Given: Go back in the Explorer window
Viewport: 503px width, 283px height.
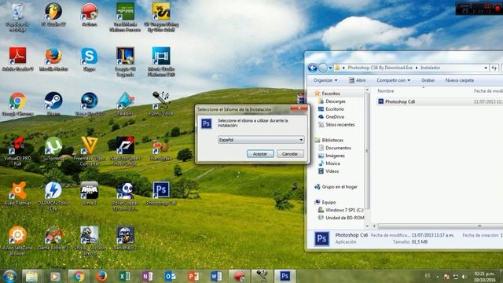Looking at the screenshot, I should pyautogui.click(x=313, y=68).
